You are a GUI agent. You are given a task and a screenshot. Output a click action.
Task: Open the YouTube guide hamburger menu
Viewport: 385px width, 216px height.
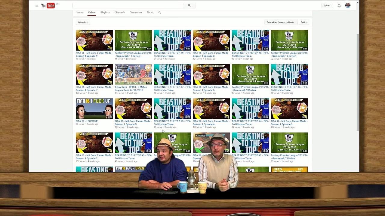37,6
